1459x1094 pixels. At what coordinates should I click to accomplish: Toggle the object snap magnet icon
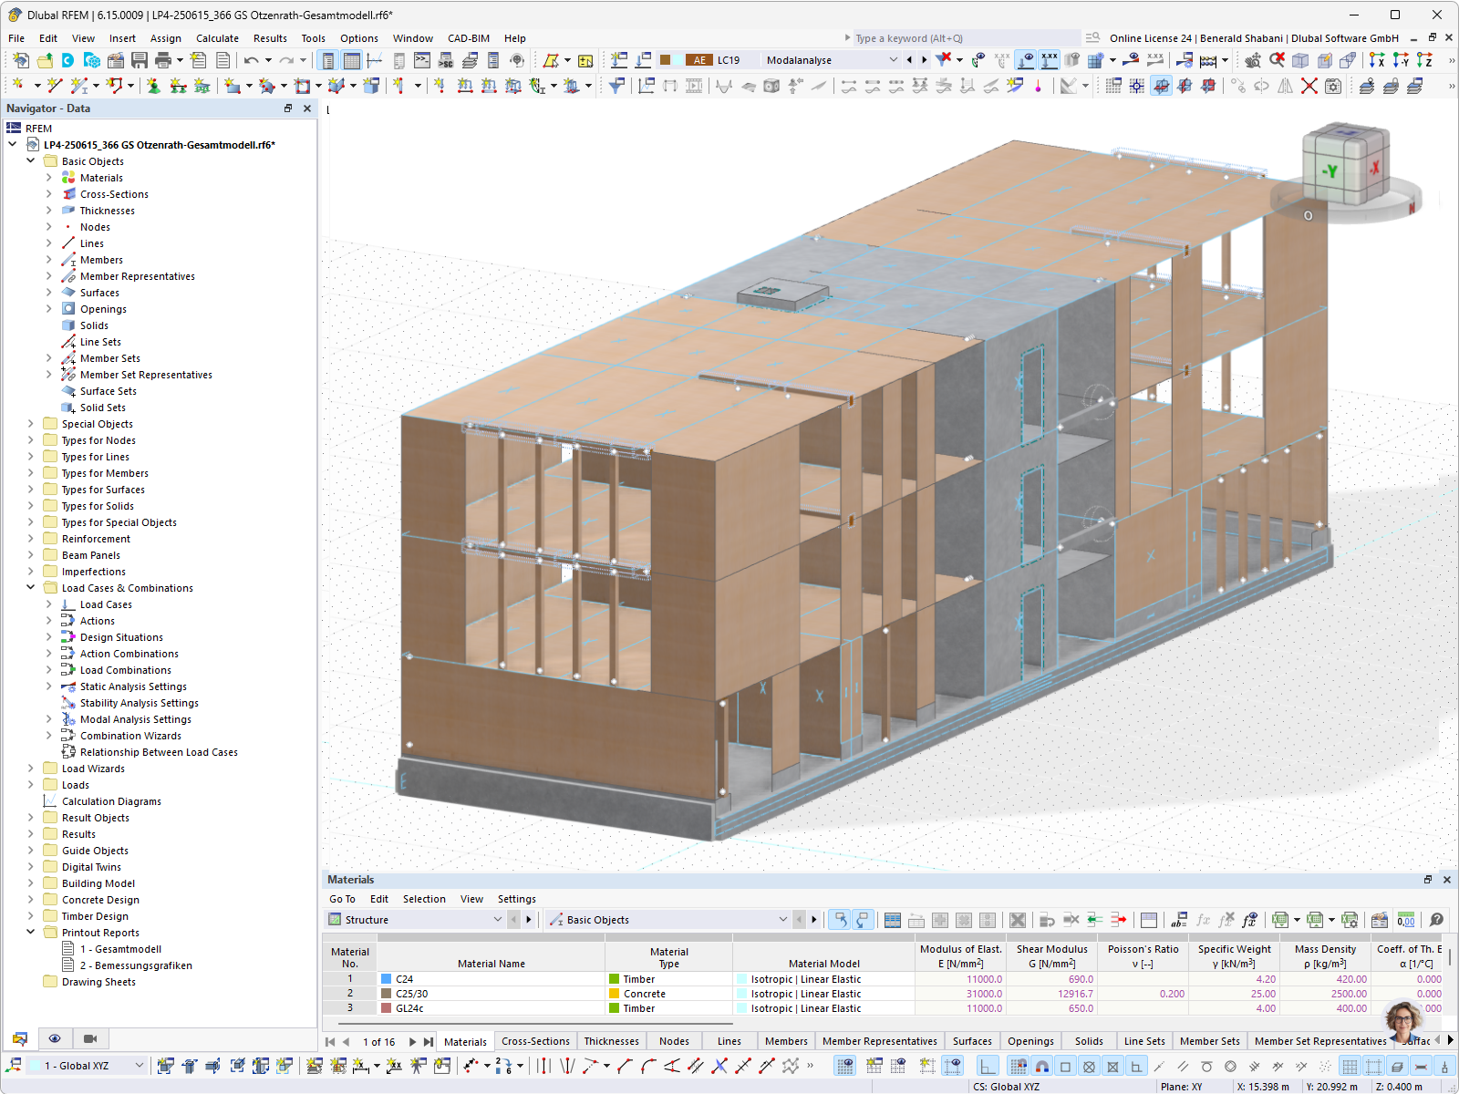[1041, 1066]
